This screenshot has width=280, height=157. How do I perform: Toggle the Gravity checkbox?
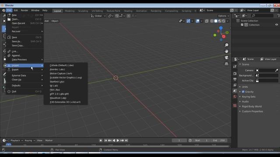(243, 92)
